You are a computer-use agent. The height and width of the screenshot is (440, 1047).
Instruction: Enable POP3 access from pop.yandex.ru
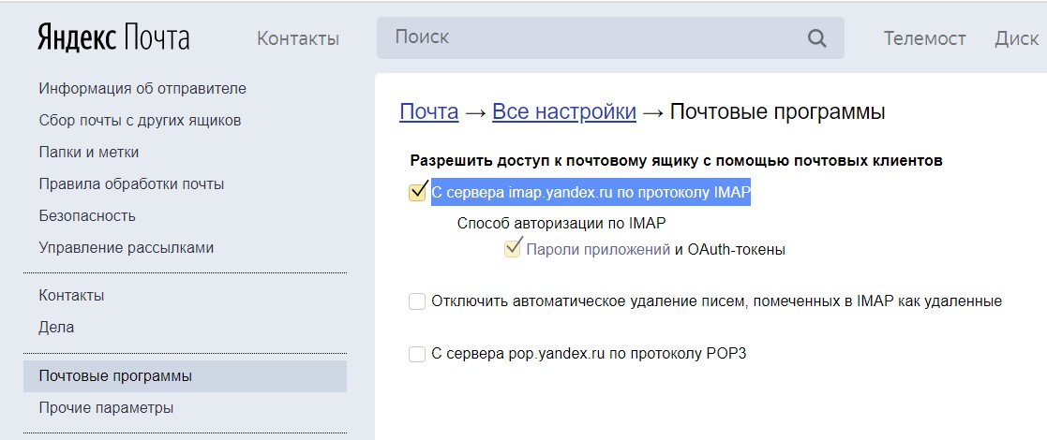tap(417, 354)
